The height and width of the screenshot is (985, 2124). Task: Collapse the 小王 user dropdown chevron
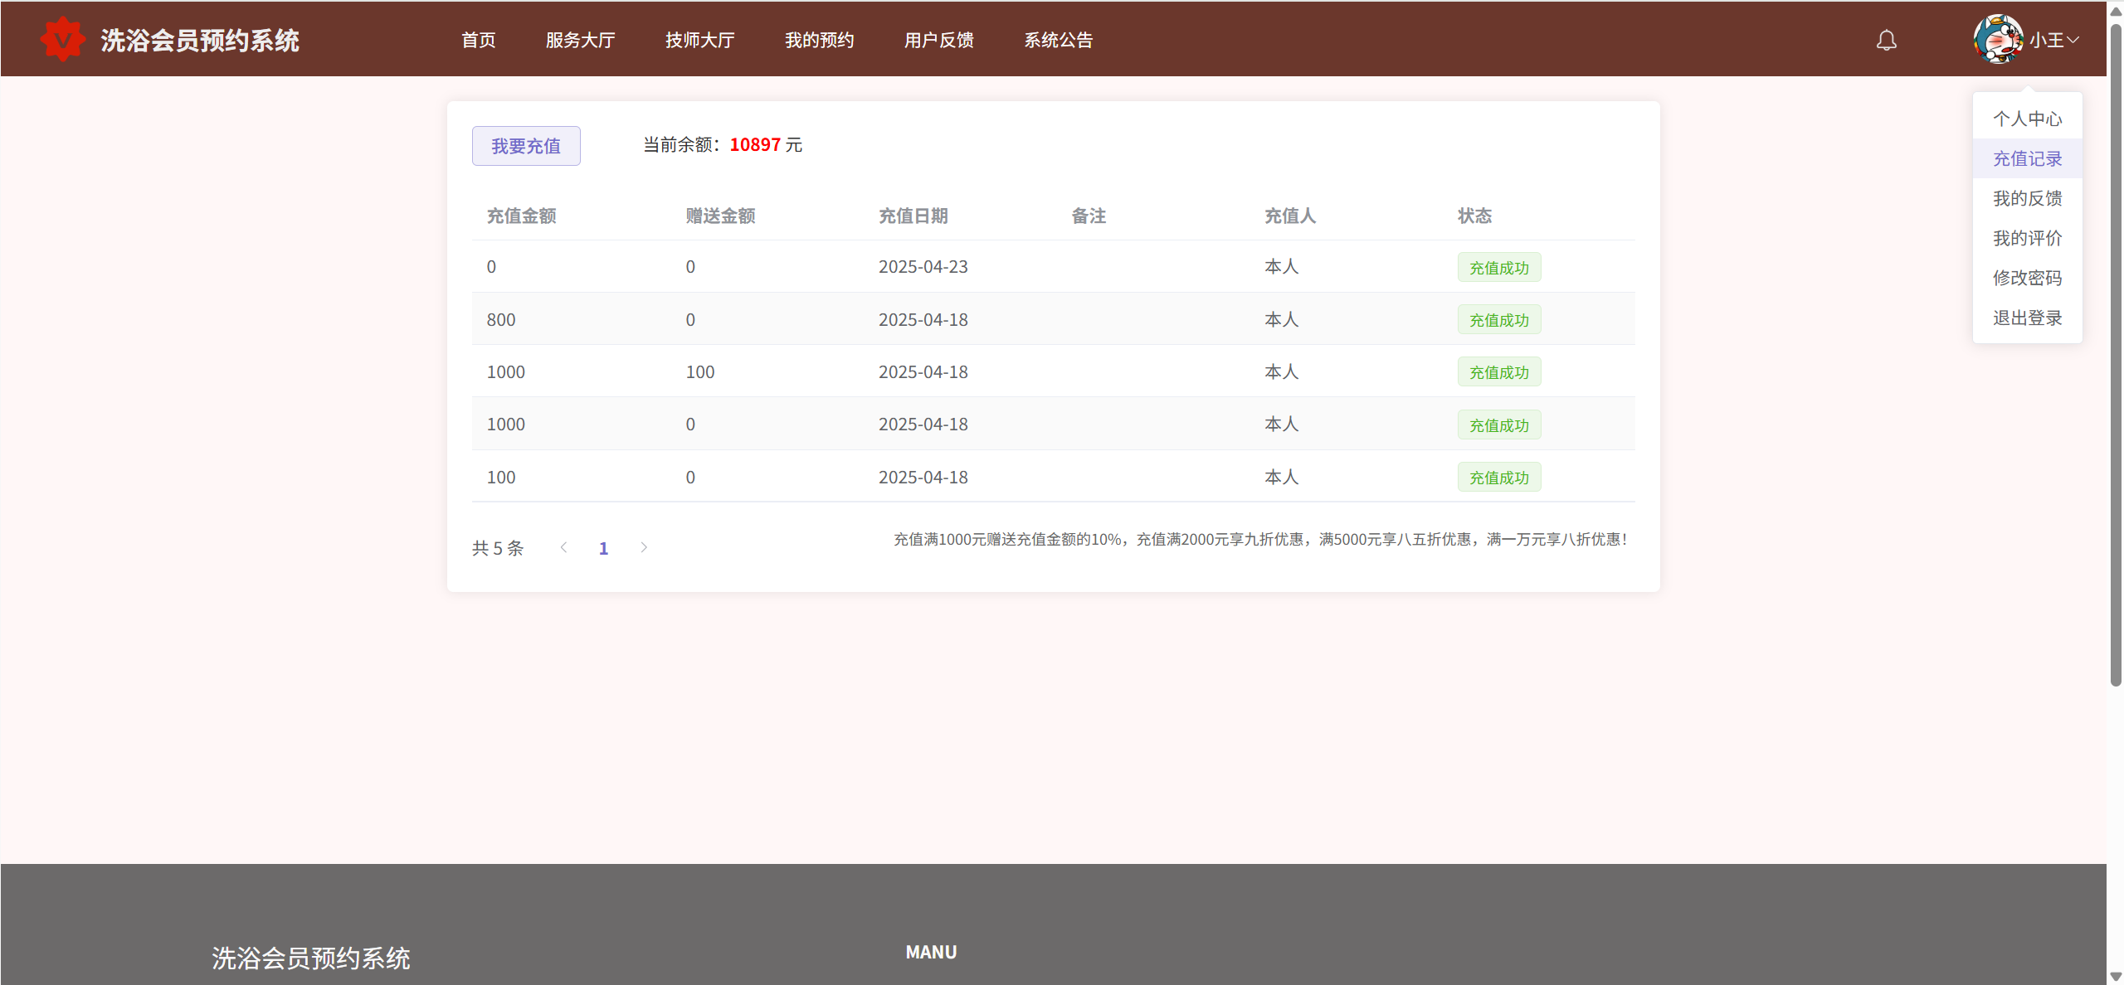(x=2073, y=40)
